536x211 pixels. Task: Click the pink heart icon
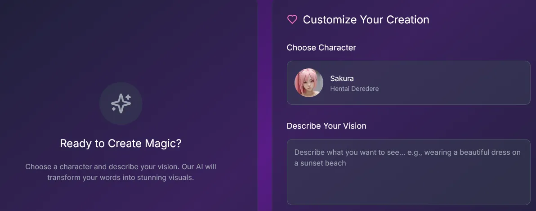coord(292,19)
